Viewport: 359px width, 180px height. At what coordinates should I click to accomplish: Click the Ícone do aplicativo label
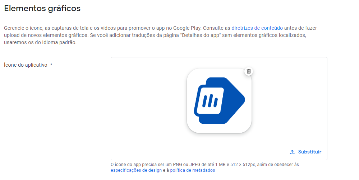click(26, 65)
